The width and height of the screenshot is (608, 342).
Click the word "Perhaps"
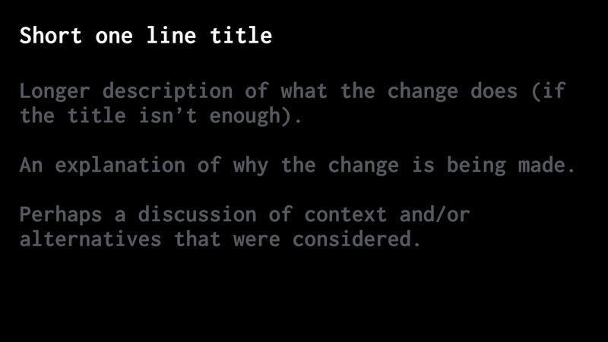click(61, 215)
